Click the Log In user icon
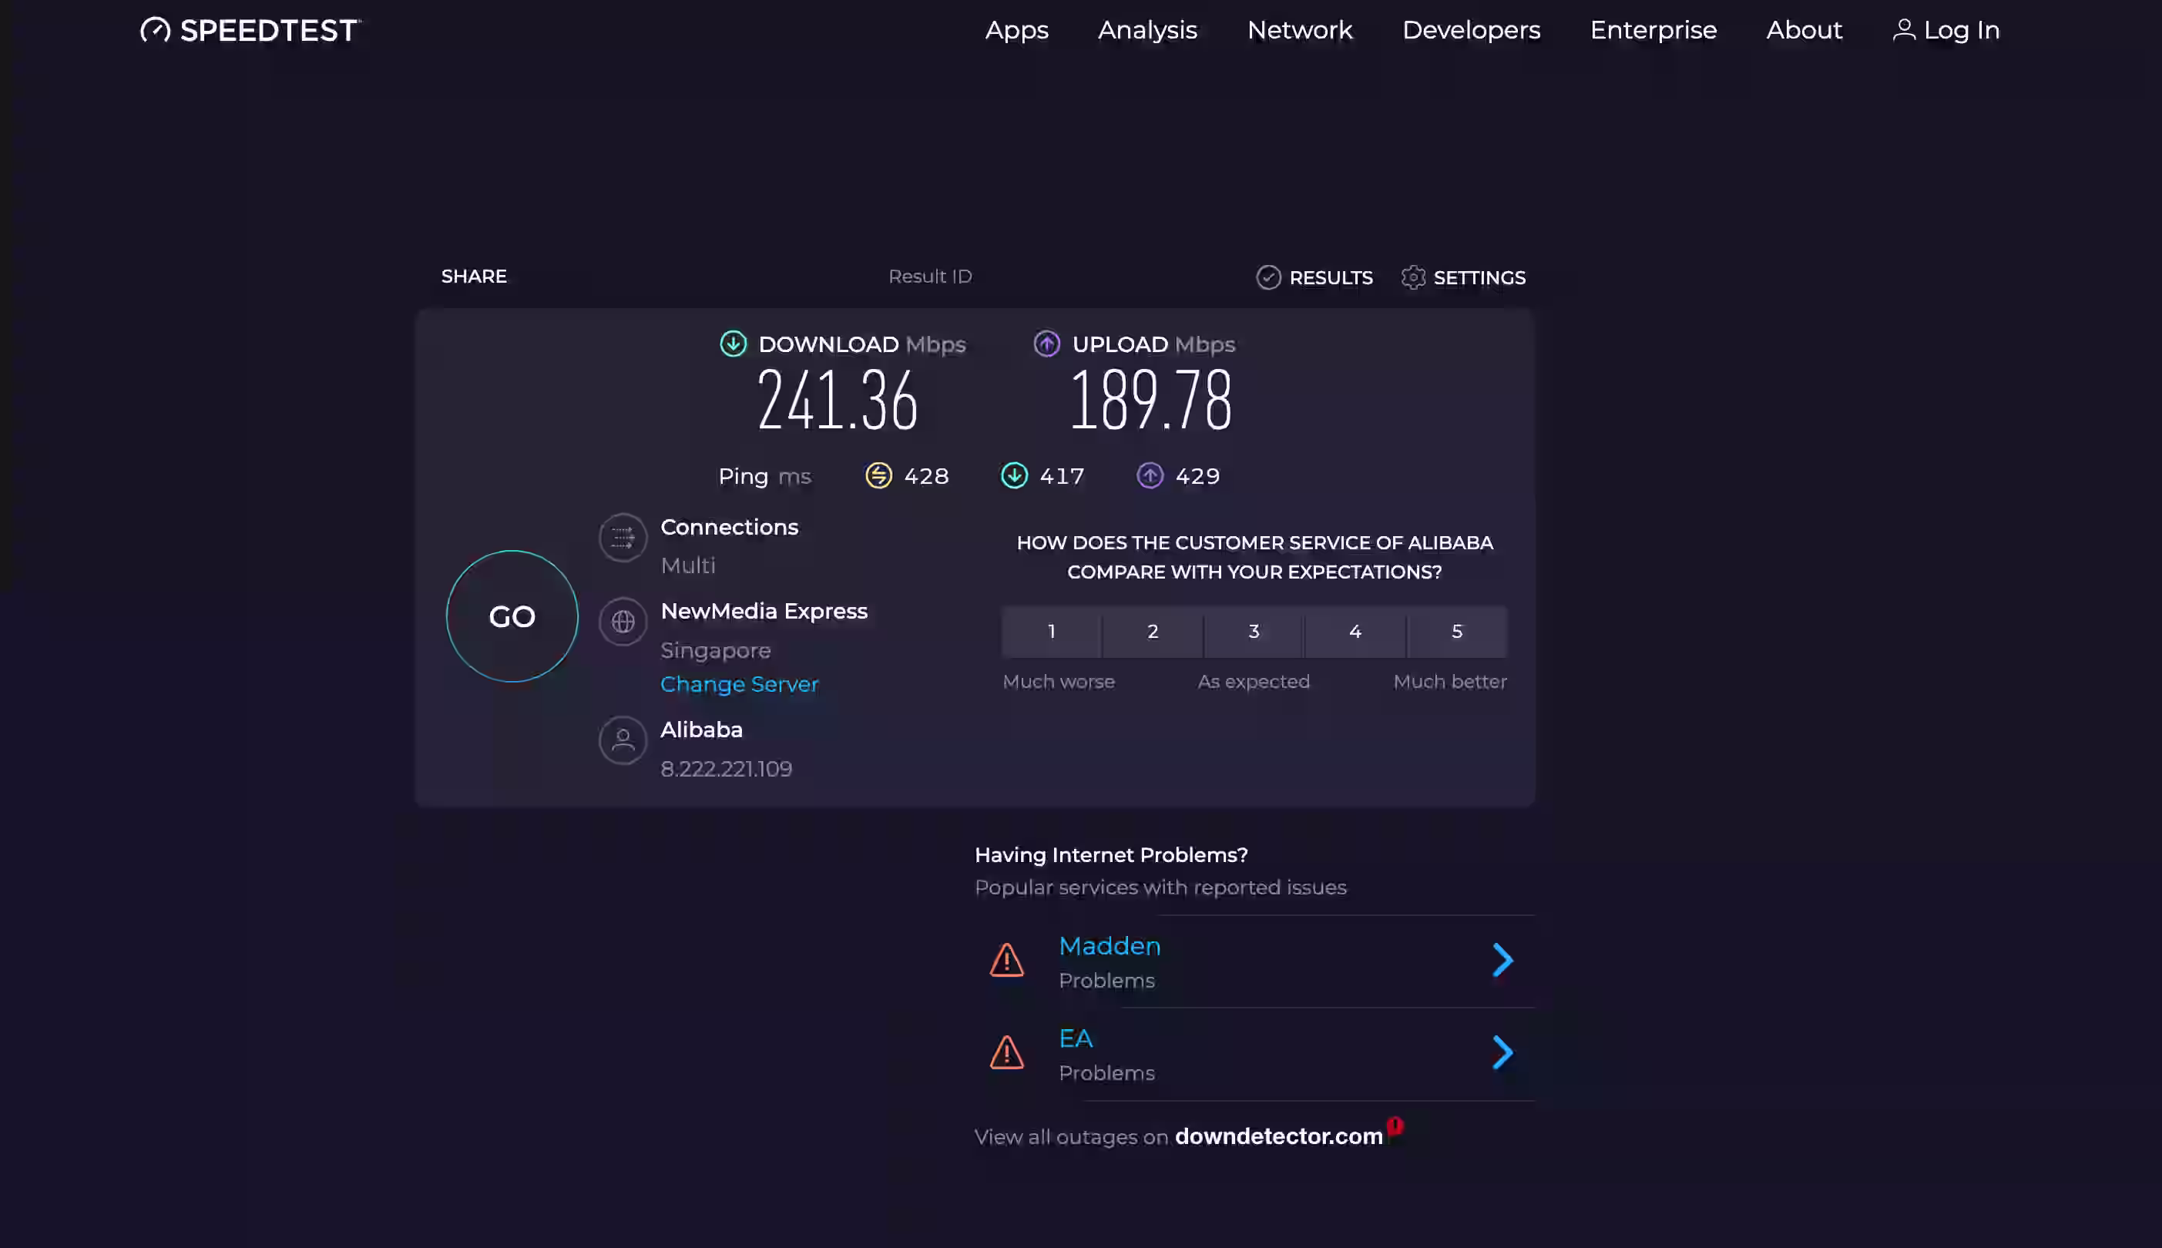The height and width of the screenshot is (1248, 2162). (x=1904, y=29)
